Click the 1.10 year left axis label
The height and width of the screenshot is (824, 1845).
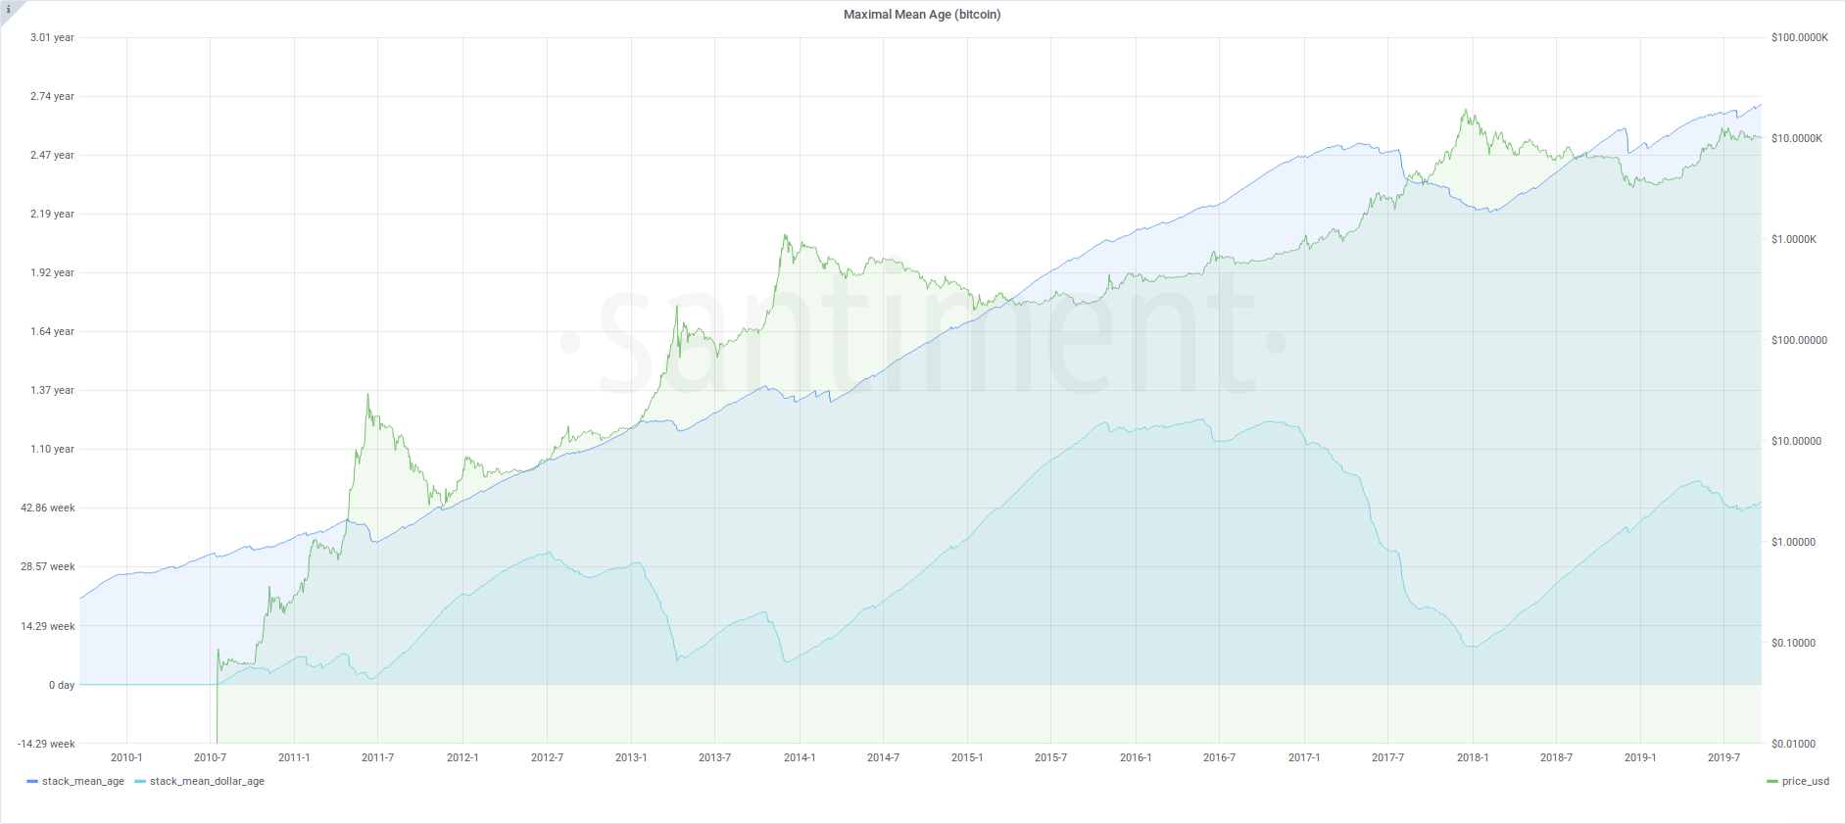click(52, 450)
